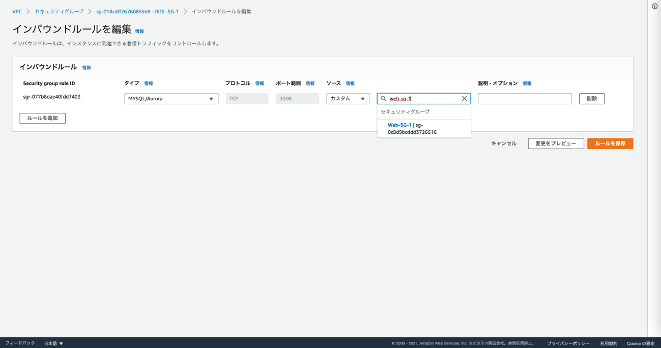
Task: Click the ルールを保存 button
Action: [x=610, y=143]
